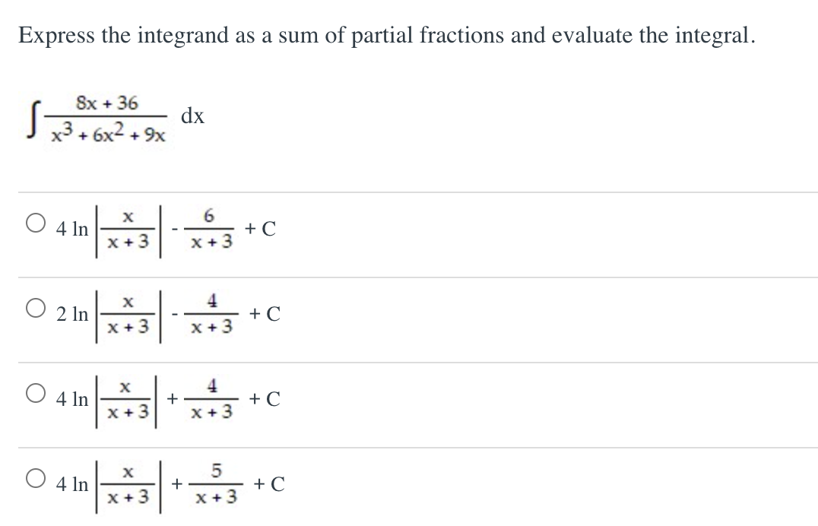Image resolution: width=818 pixels, height=526 pixels.
Task: Select the third answer option radio button
Action: pos(34,393)
